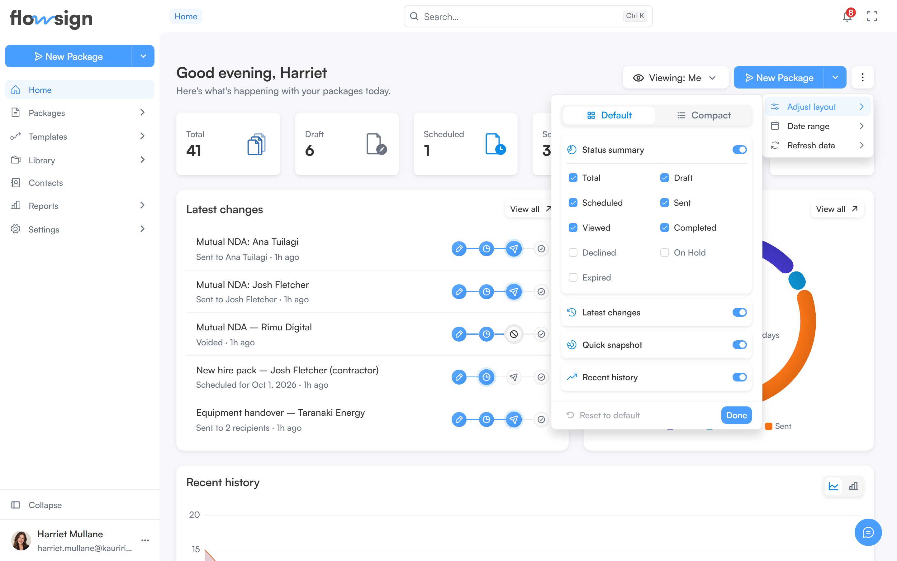Open the three-dot more options menu
The width and height of the screenshot is (897, 561).
pos(862,78)
